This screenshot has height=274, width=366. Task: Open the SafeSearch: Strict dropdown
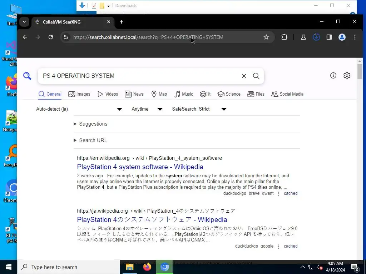pyautogui.click(x=199, y=109)
